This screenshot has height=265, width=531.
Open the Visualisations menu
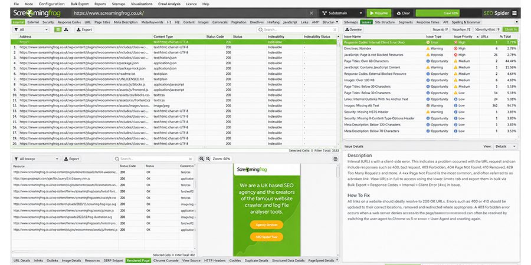[x=142, y=4]
